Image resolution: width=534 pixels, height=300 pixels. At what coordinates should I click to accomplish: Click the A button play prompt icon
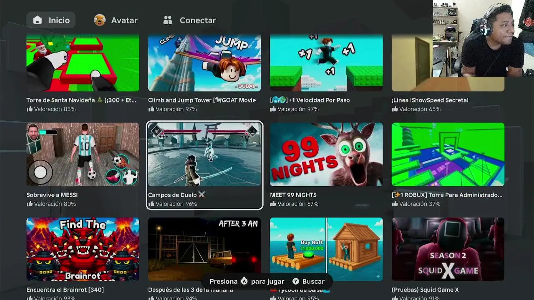pyautogui.click(x=244, y=281)
